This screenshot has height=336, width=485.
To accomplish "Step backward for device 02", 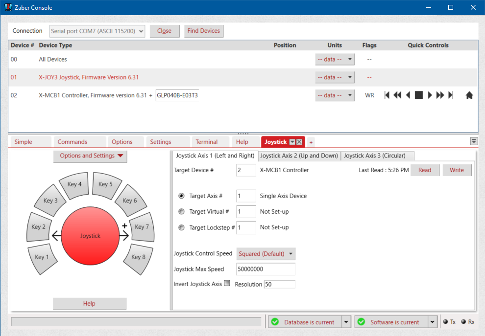I will click(408, 95).
